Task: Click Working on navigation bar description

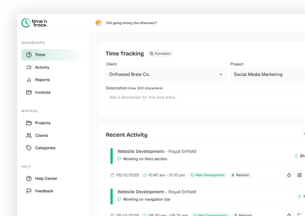Action: [147, 199]
